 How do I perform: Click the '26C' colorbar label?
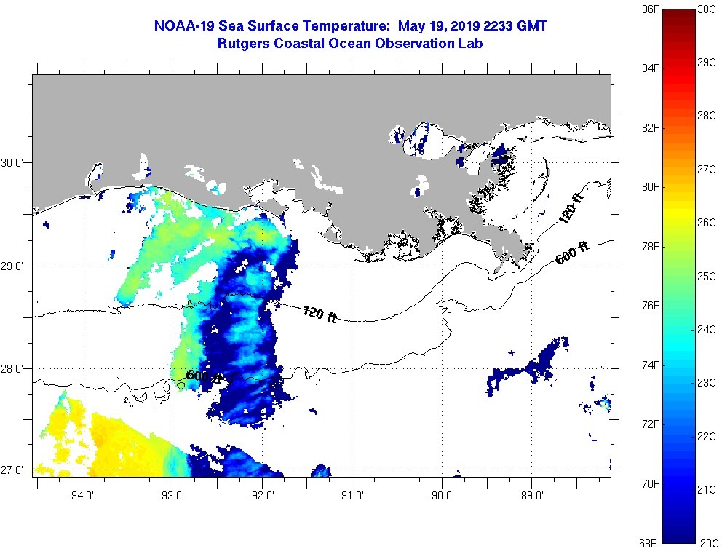[x=707, y=223]
